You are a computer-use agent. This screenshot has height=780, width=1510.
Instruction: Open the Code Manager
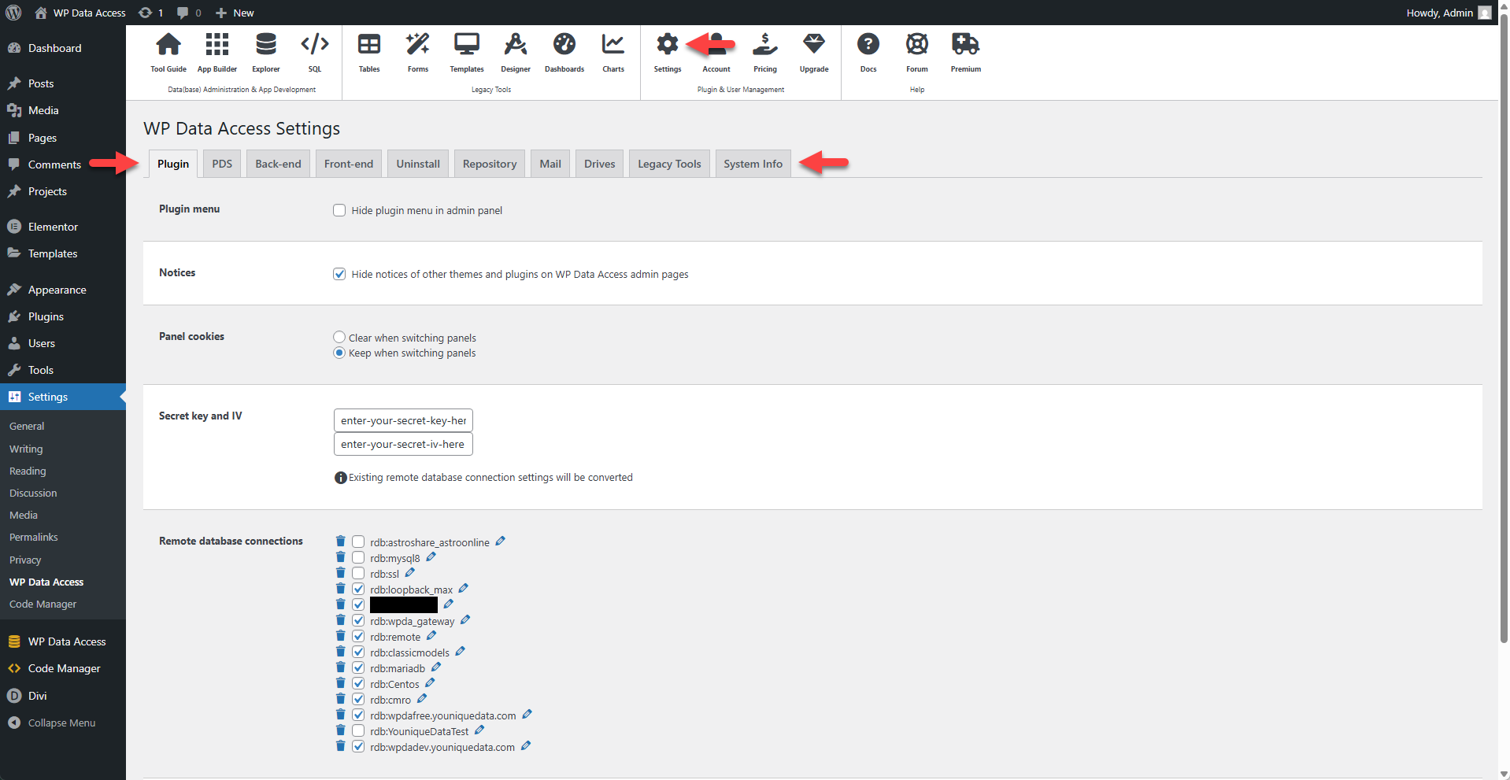click(x=63, y=668)
